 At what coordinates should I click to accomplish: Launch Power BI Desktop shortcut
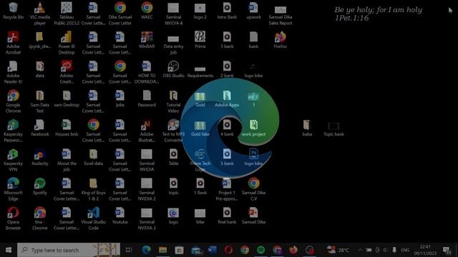coord(67,43)
